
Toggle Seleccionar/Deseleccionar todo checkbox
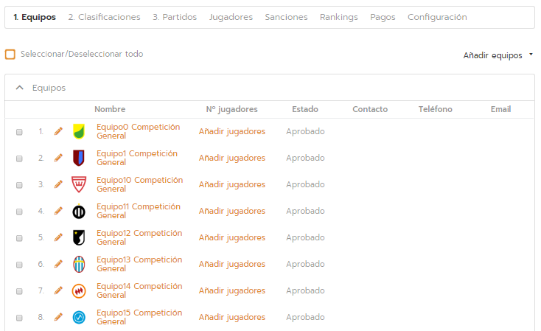click(10, 55)
